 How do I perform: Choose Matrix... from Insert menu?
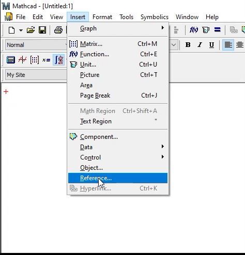click(x=118, y=44)
